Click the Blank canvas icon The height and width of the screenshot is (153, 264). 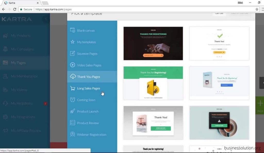[x=72, y=30]
